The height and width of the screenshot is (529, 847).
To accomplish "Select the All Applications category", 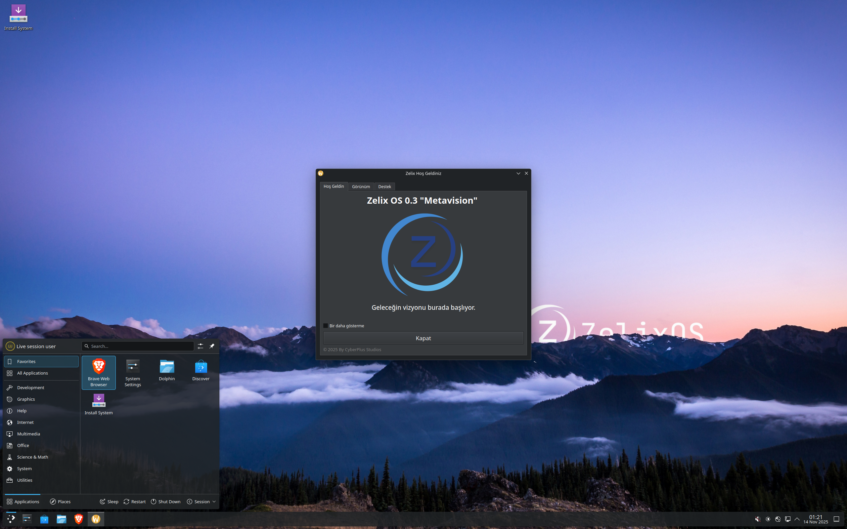I will coord(41,373).
